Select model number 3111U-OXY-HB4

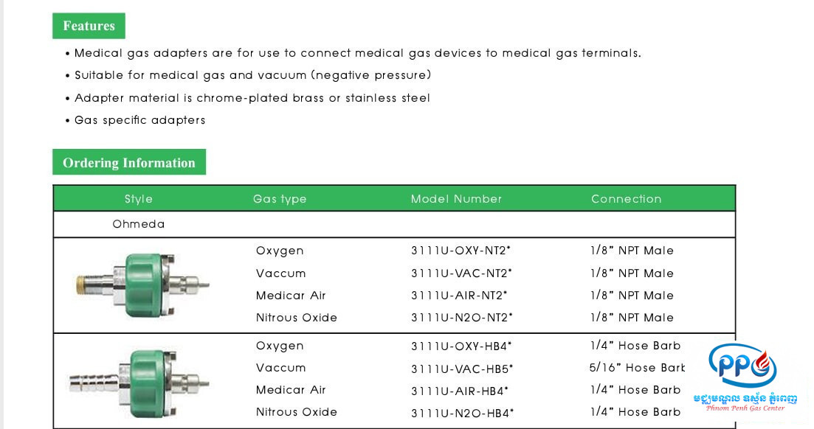(461, 346)
